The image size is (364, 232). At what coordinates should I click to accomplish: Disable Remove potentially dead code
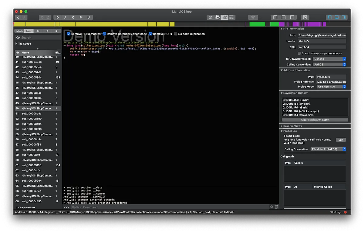click(x=104, y=34)
